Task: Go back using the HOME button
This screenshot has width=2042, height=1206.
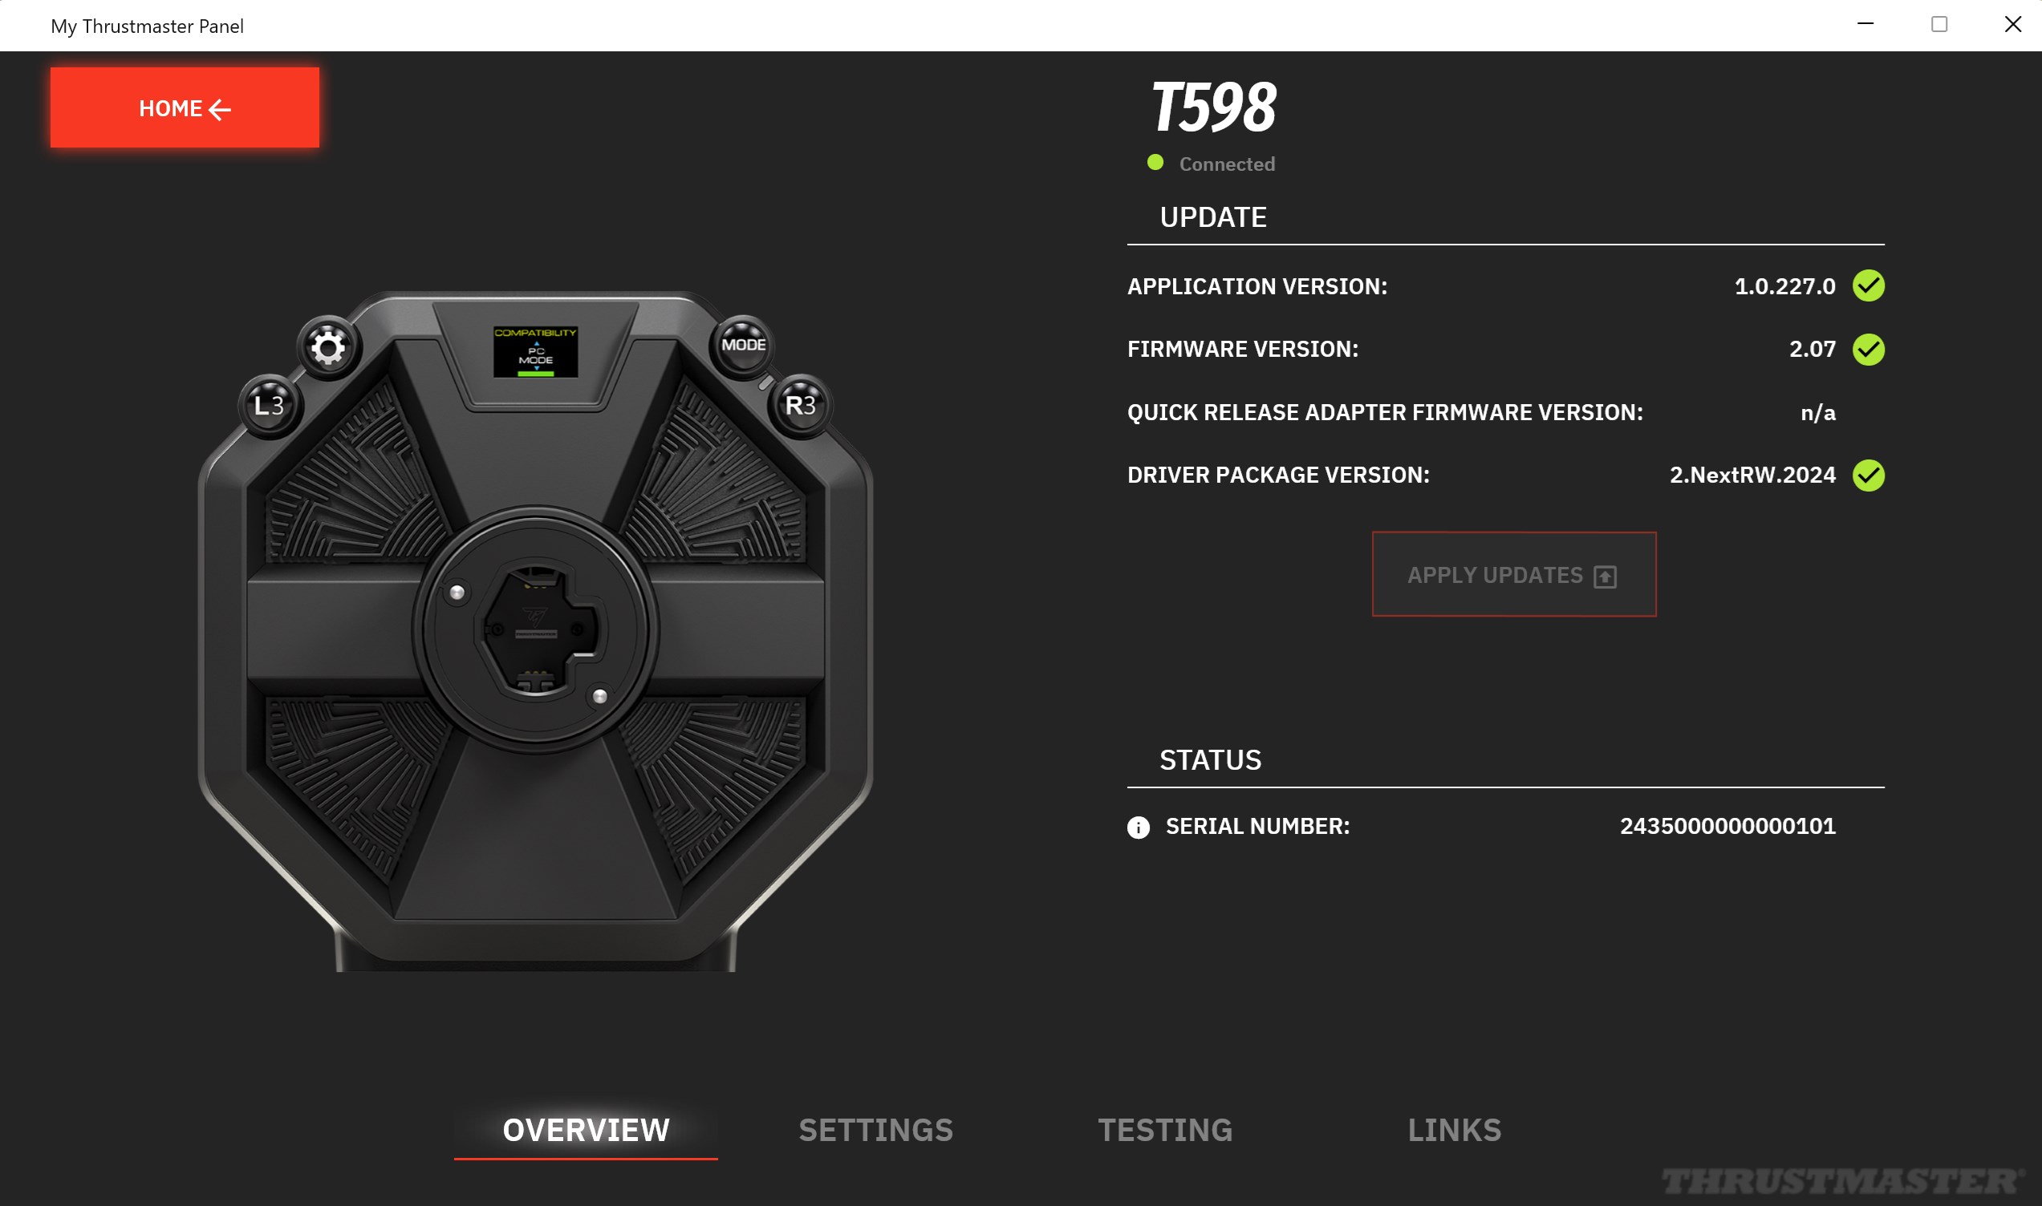Action: [x=185, y=108]
